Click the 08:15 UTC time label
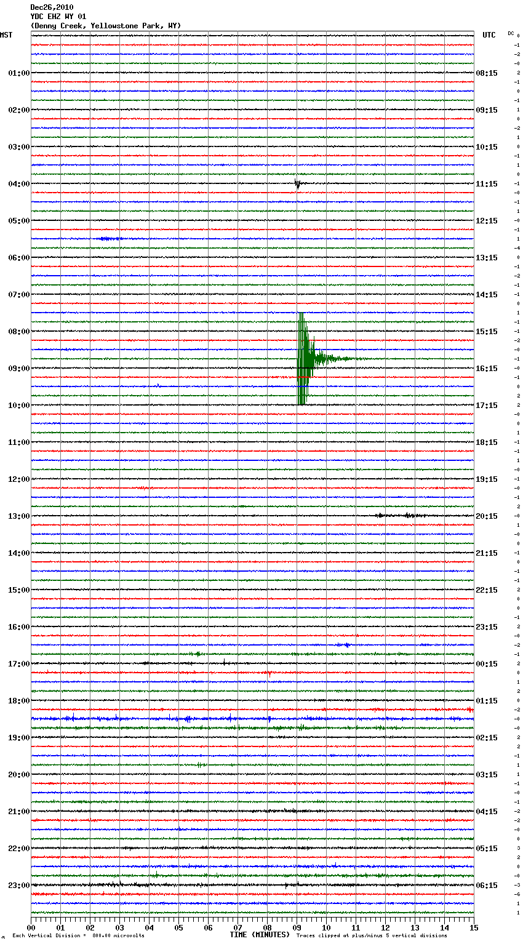This screenshot has width=523, height=944. pyautogui.click(x=487, y=73)
